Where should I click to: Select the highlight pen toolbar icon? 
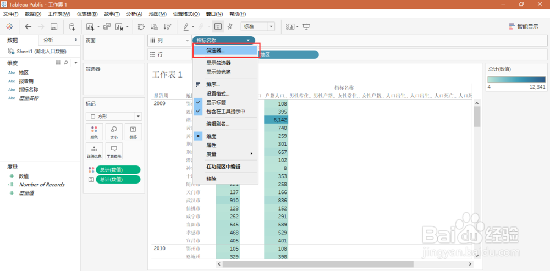click(186, 26)
